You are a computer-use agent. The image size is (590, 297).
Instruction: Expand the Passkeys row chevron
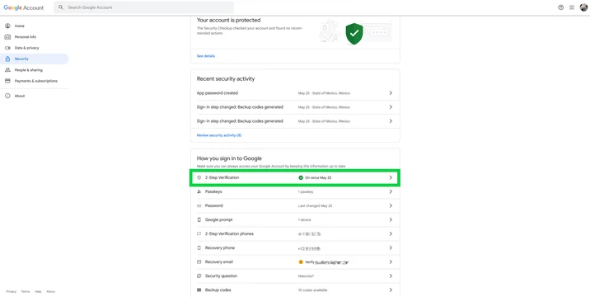click(x=391, y=192)
